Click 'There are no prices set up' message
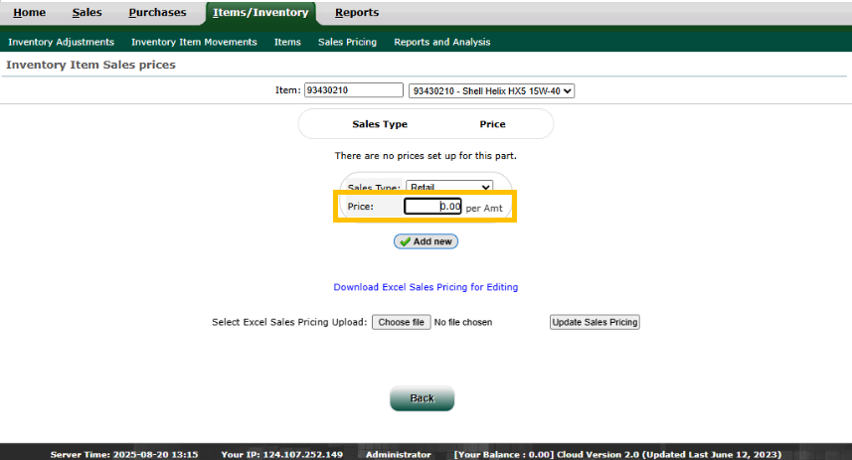This screenshot has height=460, width=852. (x=426, y=156)
